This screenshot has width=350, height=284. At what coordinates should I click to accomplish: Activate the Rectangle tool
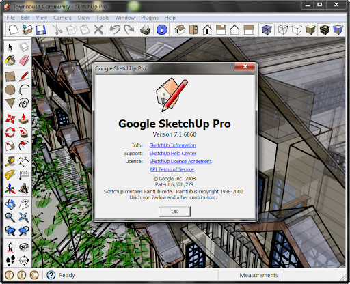10,76
